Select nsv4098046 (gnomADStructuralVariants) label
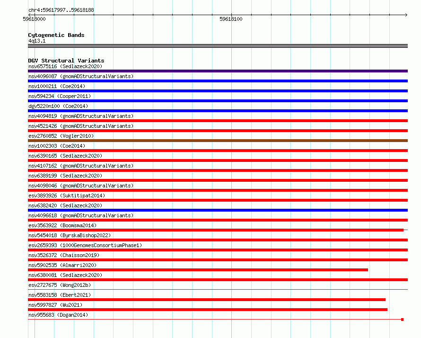Viewport: 421px width, 338px height. tap(81, 186)
